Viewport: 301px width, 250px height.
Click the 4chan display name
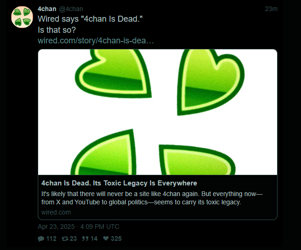click(47, 9)
